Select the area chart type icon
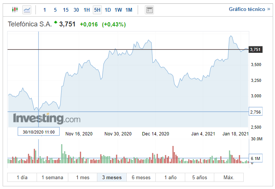275x189 pixels. click(x=27, y=9)
